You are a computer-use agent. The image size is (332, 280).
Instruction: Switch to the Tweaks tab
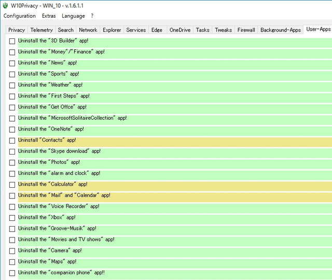(224, 30)
